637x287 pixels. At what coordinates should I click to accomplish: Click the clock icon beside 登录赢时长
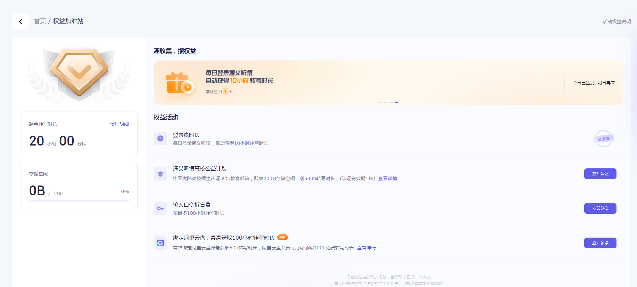pyautogui.click(x=160, y=138)
